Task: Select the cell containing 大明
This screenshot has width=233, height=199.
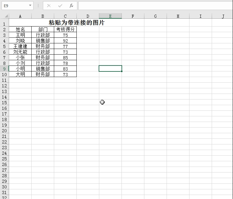Action: tap(20, 74)
